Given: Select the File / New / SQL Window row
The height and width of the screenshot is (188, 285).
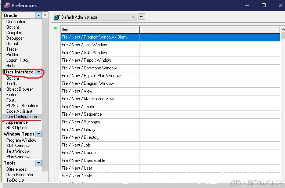Looking at the screenshot, I should pos(170,53).
